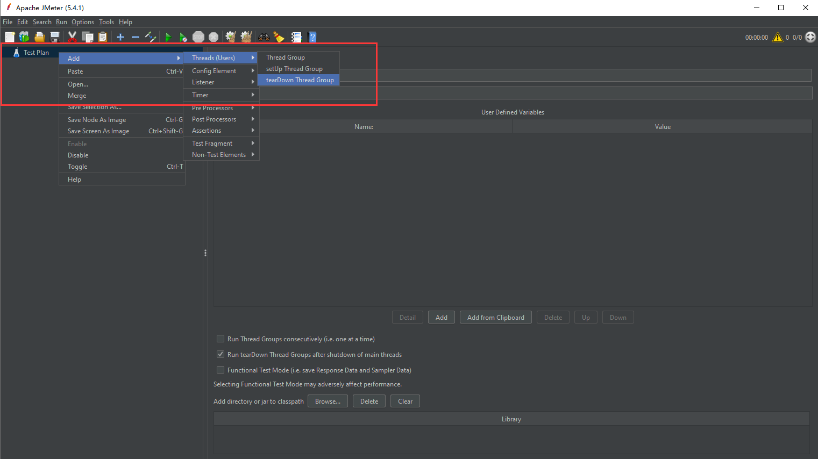Expand Non-Test Elements submenu
This screenshot has height=459, width=818.
[x=220, y=154]
